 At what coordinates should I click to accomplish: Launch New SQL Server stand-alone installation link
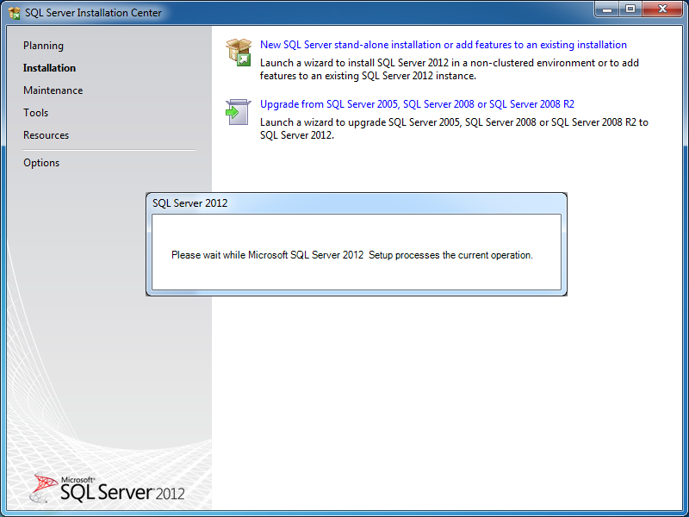pyautogui.click(x=444, y=45)
